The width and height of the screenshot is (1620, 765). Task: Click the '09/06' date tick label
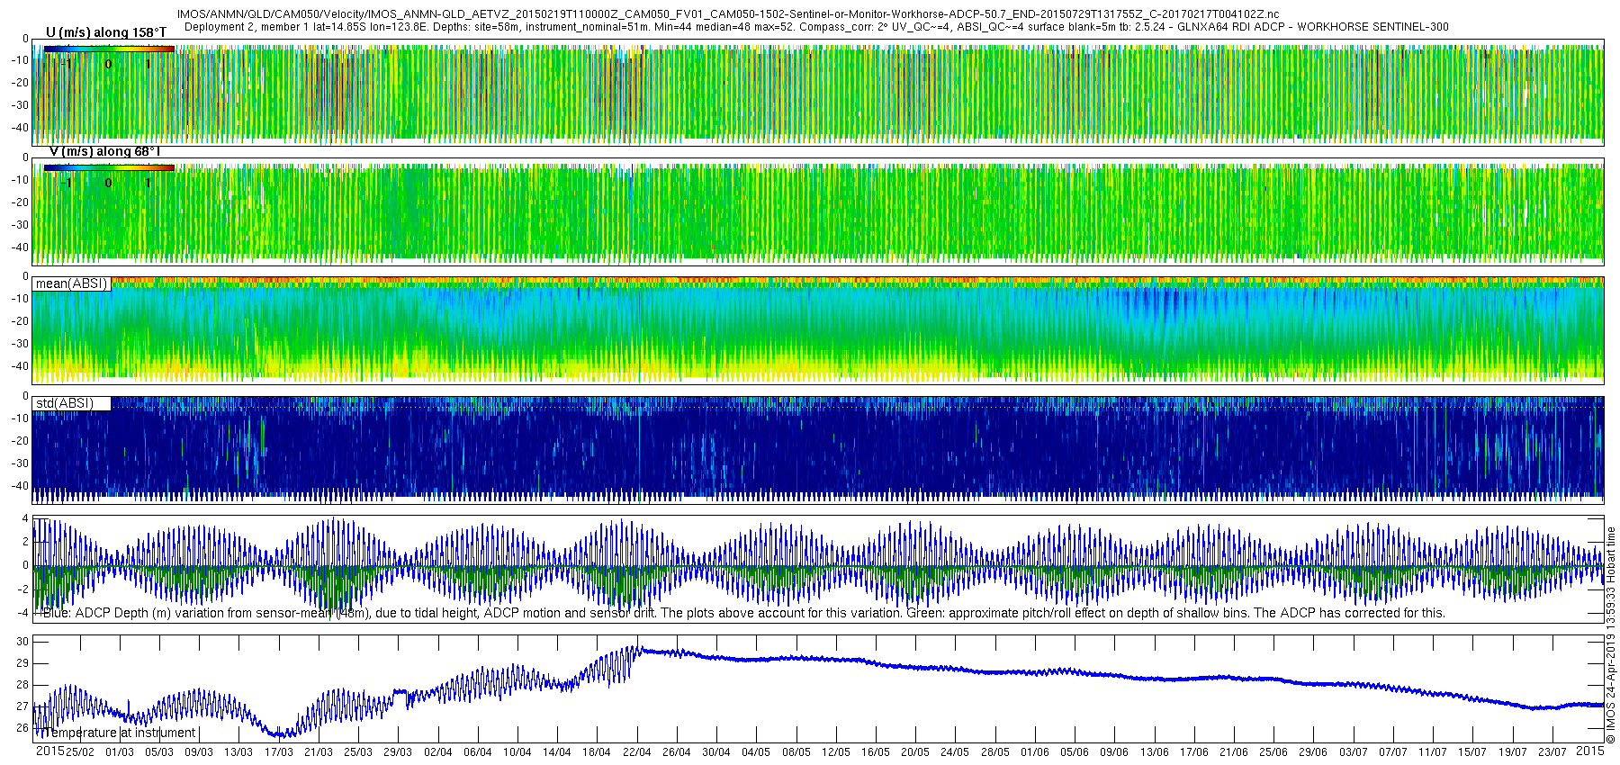1114,751
